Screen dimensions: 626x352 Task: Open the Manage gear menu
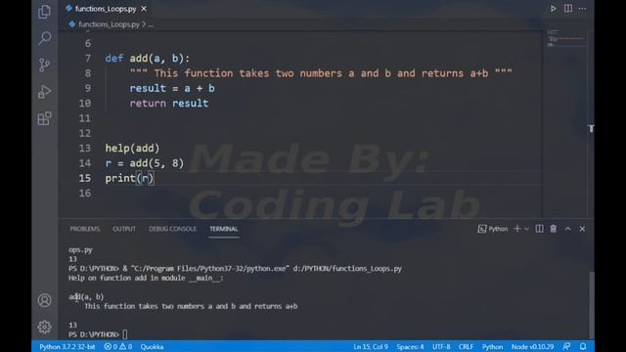point(44,327)
